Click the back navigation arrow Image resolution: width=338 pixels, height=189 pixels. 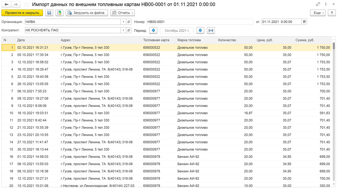point(7,5)
